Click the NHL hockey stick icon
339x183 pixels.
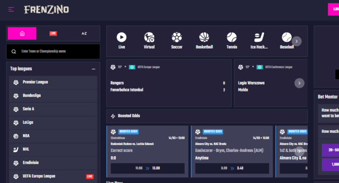coord(16,149)
